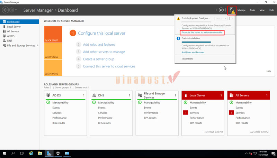Open Task Details in notification panel
Image resolution: width=277 pixels, height=158 pixels.
click(187, 59)
